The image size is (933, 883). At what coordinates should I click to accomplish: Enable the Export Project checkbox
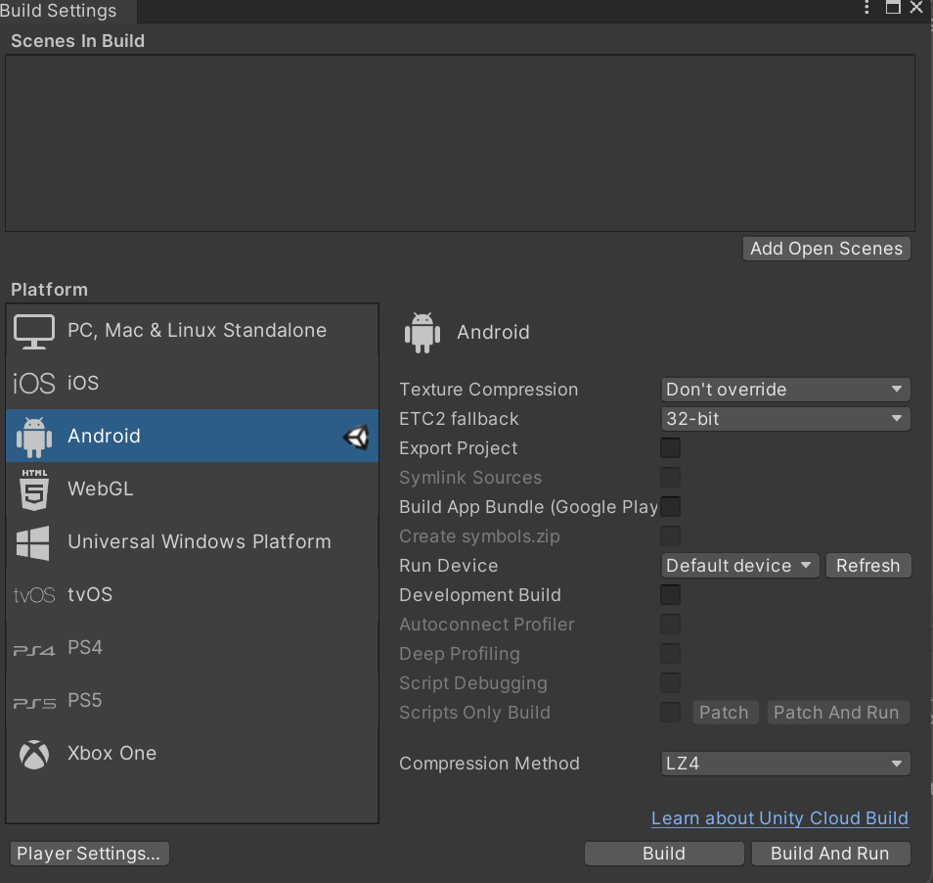670,447
